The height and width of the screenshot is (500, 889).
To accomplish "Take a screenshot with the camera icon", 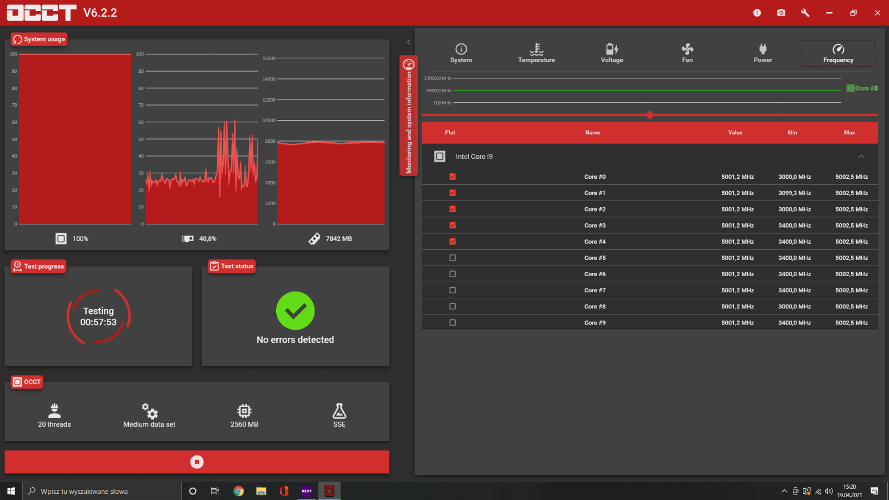I will click(781, 13).
